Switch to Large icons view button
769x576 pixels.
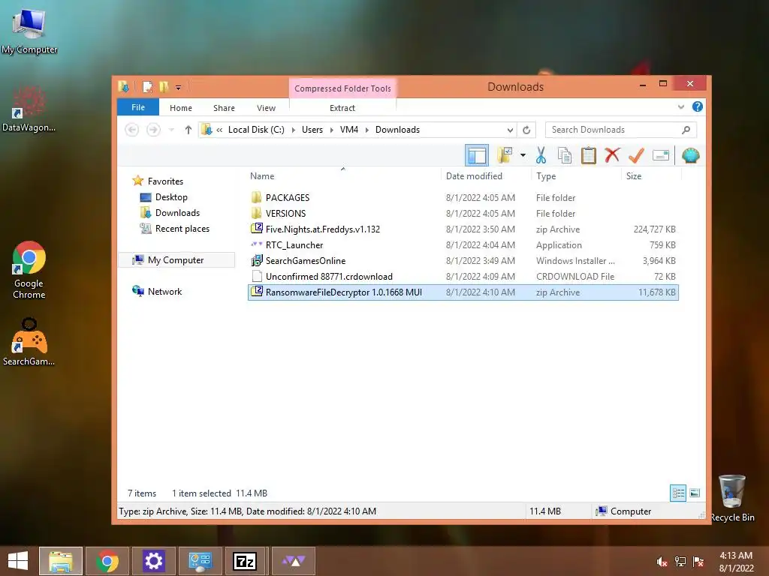[695, 493]
